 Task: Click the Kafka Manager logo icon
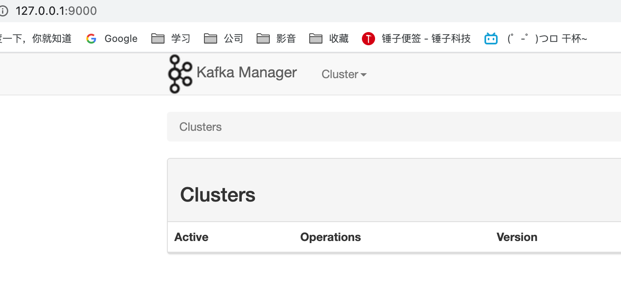[x=180, y=74]
